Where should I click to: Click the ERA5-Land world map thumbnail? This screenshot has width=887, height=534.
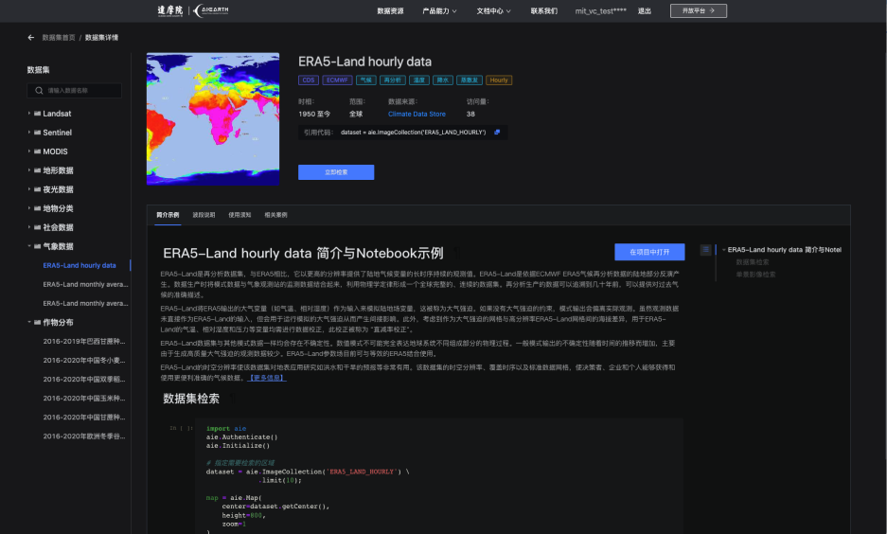[213, 118]
